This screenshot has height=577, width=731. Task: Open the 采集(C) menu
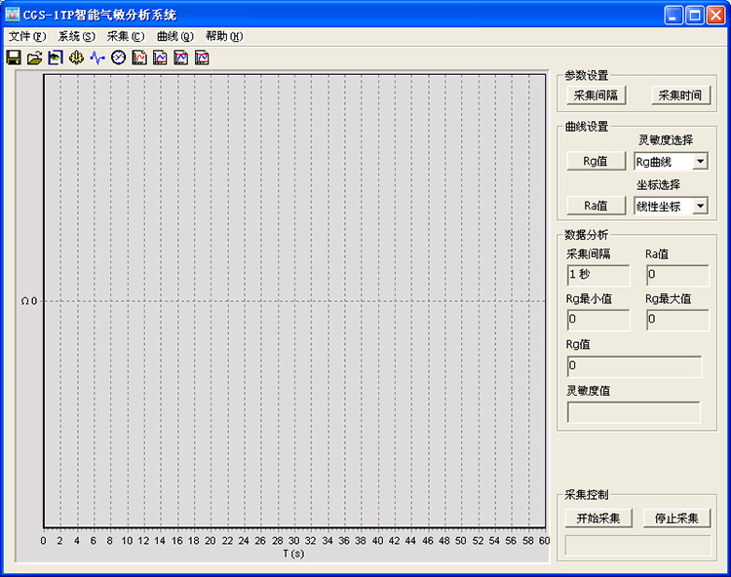(x=126, y=36)
